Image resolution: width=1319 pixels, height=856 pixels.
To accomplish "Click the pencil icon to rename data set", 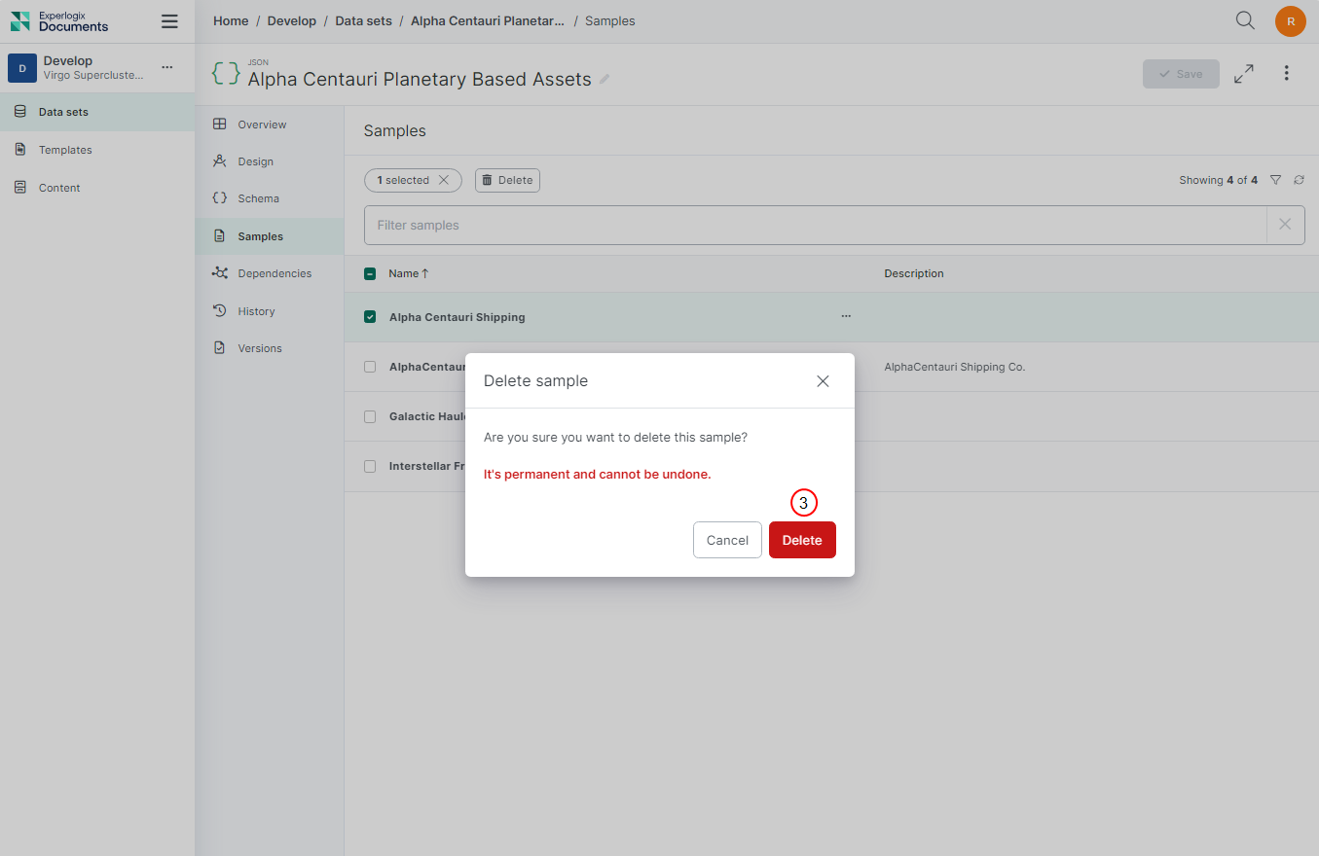I will [605, 80].
